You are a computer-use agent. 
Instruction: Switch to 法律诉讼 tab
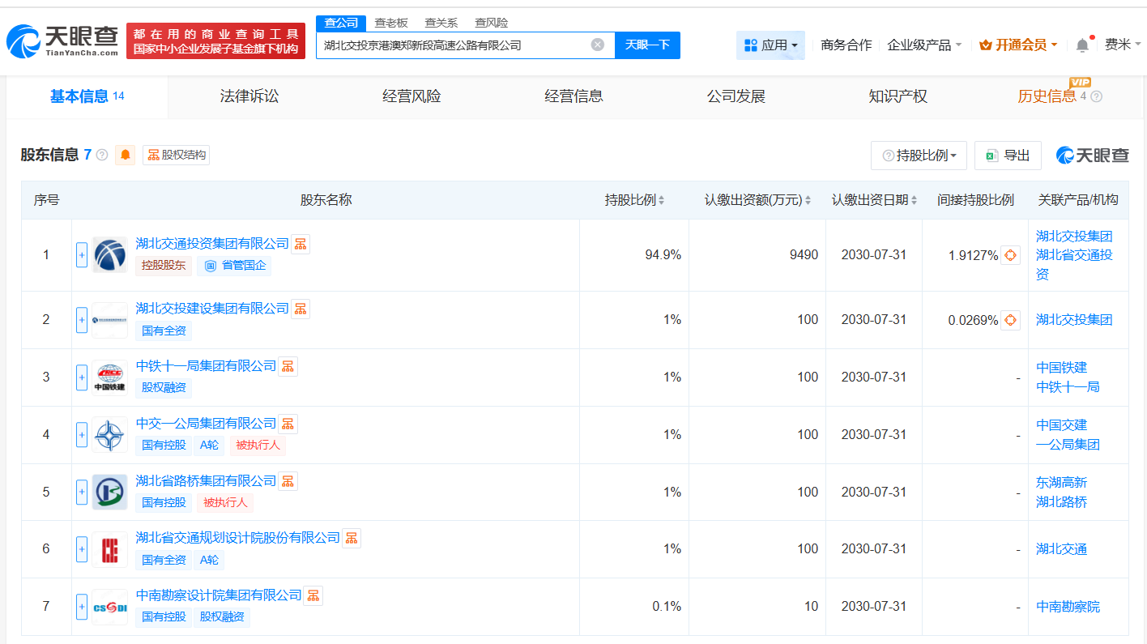coord(249,96)
